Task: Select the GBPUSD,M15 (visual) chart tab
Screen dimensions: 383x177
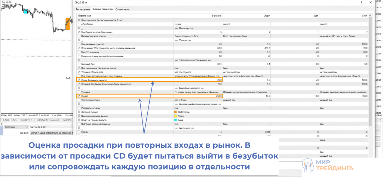Action: point(48,120)
